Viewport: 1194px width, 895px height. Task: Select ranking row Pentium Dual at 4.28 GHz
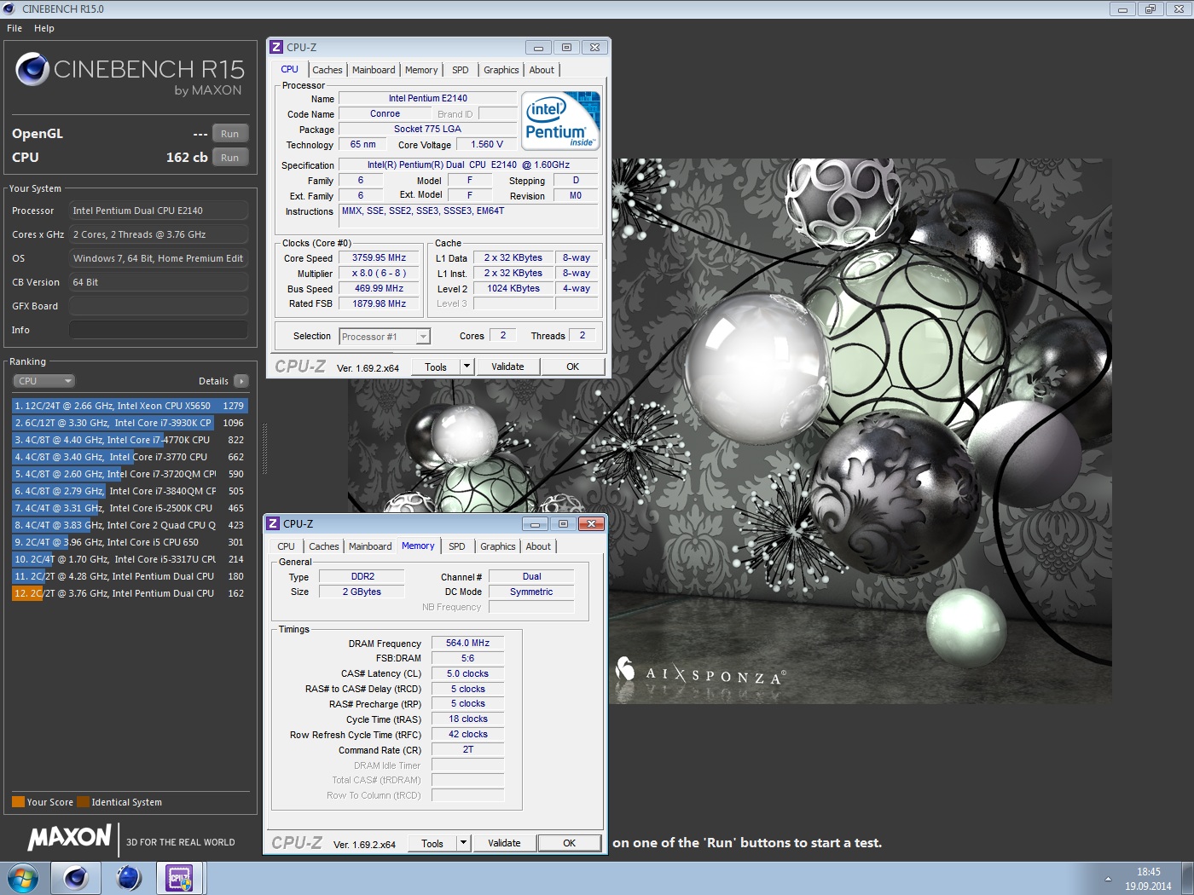click(130, 576)
